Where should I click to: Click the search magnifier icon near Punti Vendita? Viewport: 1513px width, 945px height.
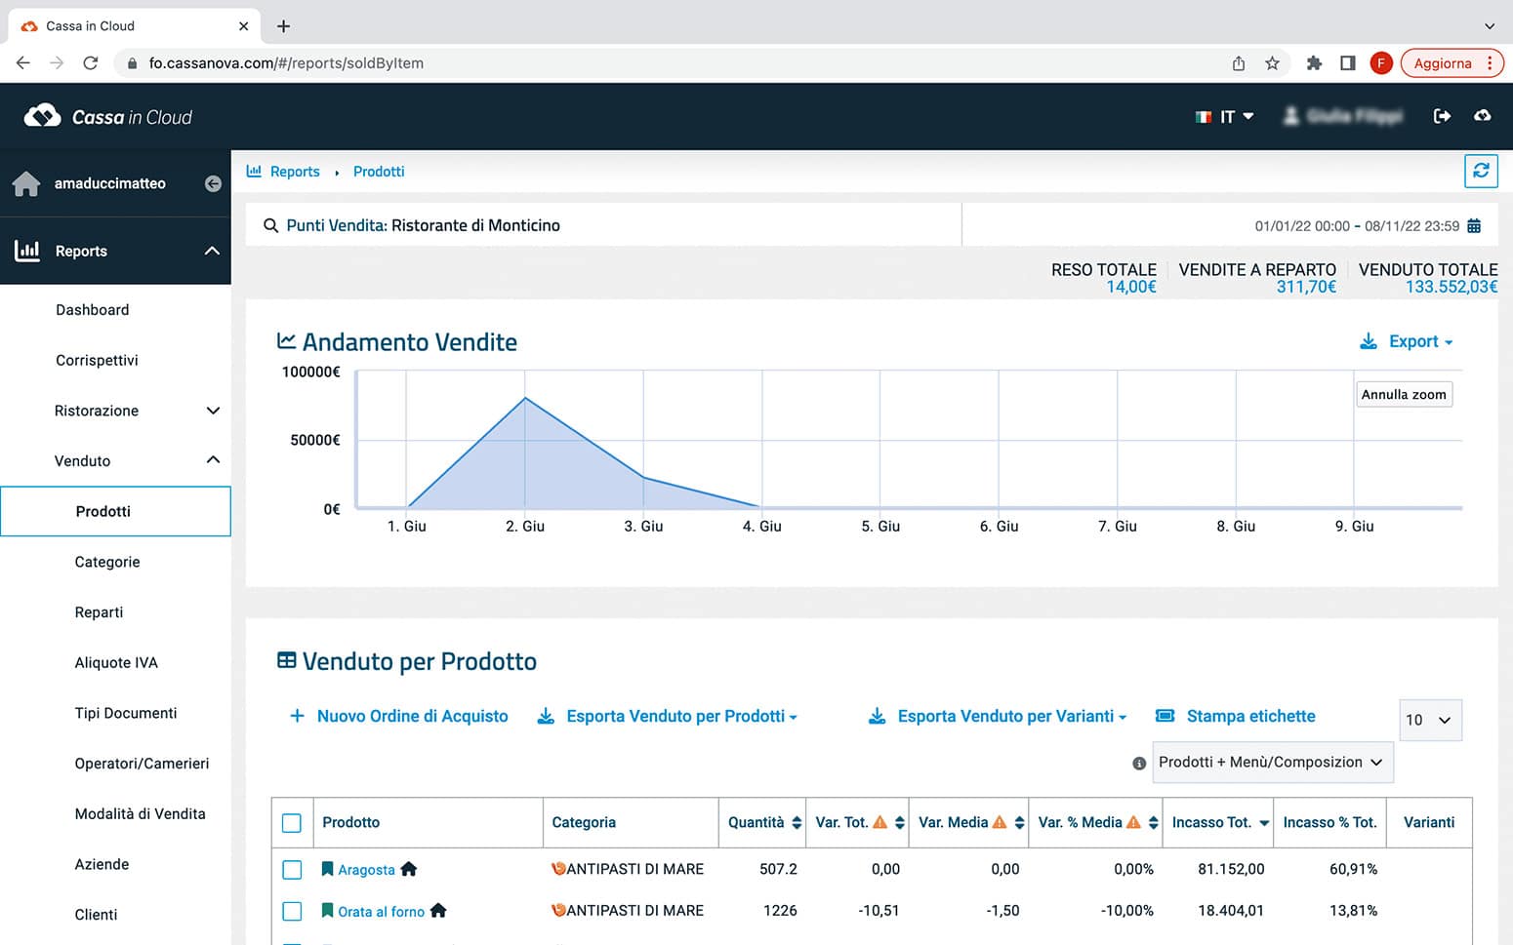coord(270,225)
